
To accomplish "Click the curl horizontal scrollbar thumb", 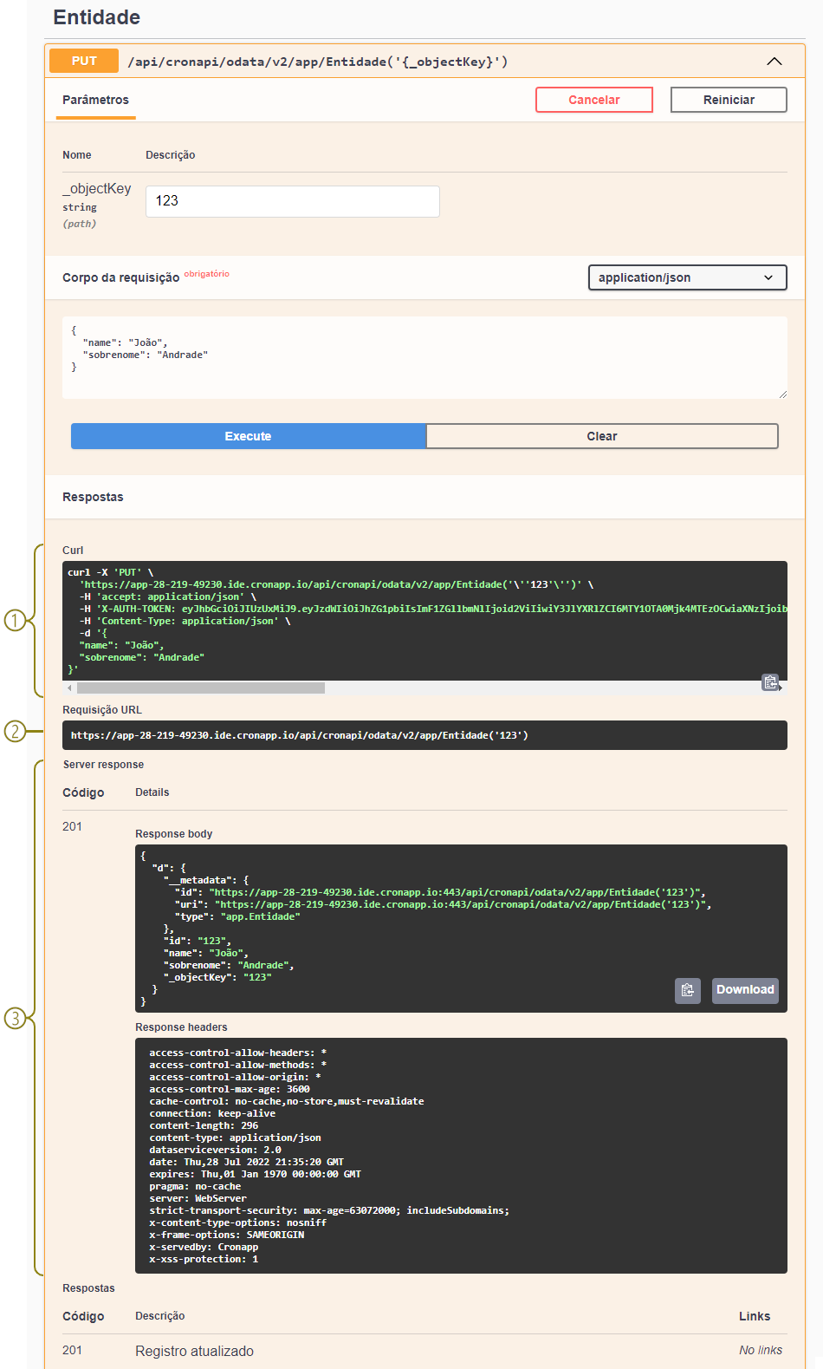I will coord(201,688).
